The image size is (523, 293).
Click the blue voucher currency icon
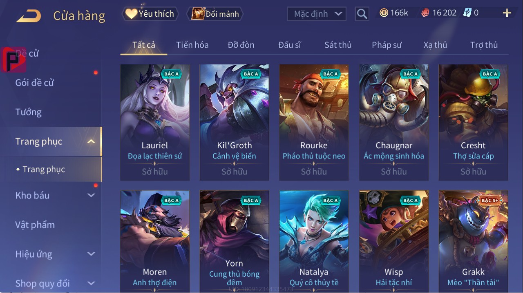click(x=467, y=13)
